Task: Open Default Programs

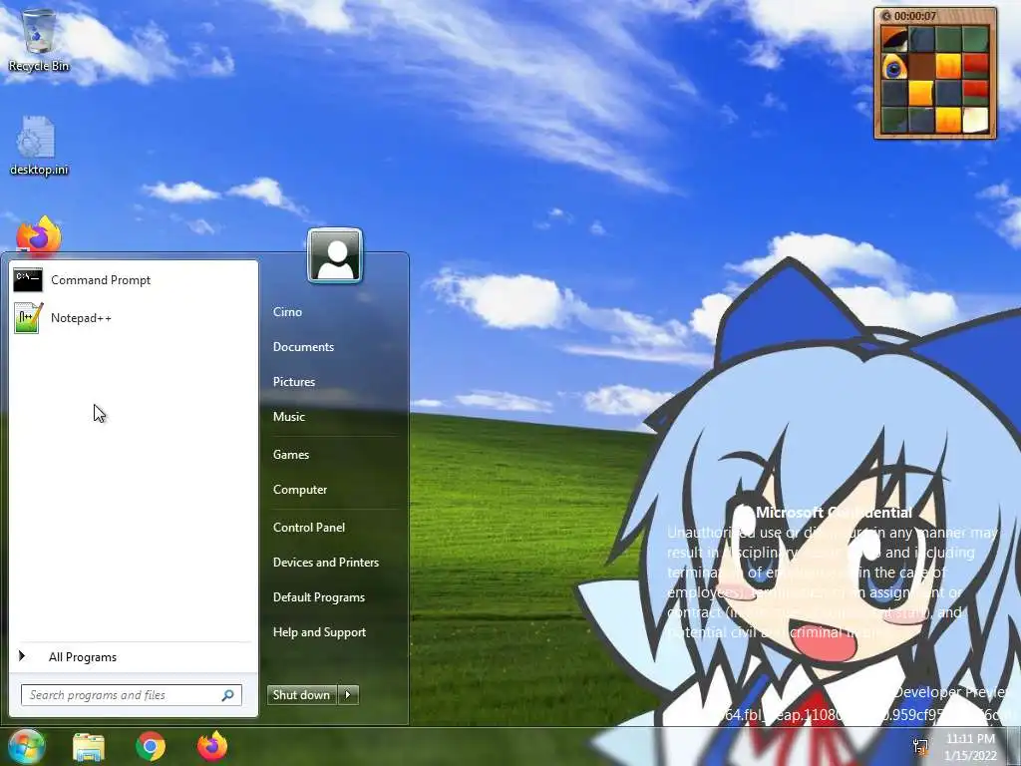Action: [x=318, y=597]
